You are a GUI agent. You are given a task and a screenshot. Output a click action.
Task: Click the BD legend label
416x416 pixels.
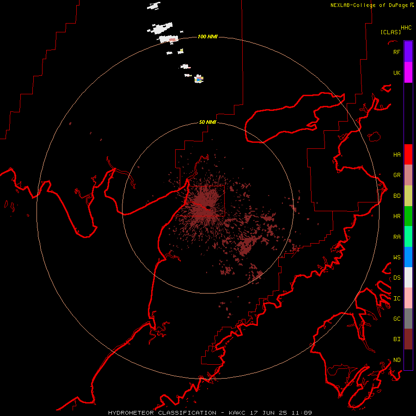tap(397, 196)
